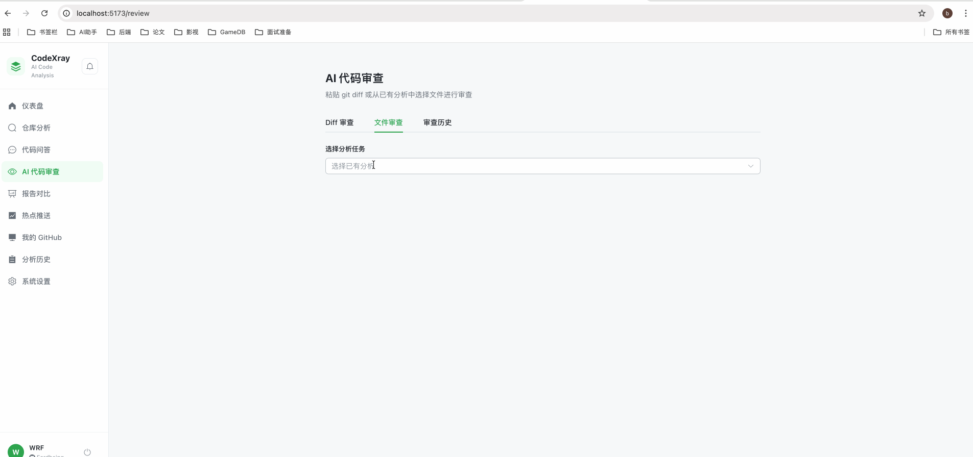This screenshot has height=457, width=973.
Task: Open 影视 bookmark folder
Action: coord(186,32)
